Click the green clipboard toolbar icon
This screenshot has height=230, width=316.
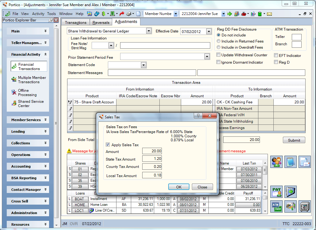click(x=260, y=14)
